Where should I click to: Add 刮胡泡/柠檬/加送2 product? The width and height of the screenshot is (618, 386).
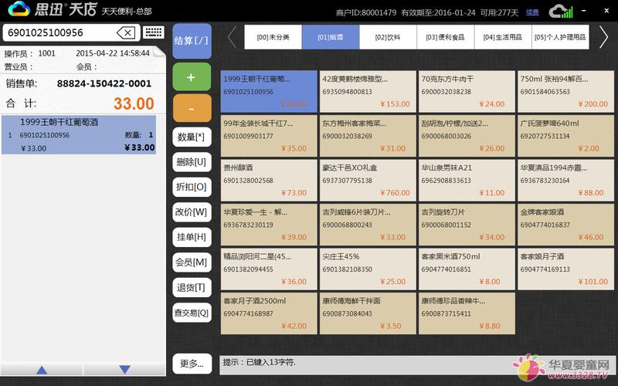coord(467,136)
